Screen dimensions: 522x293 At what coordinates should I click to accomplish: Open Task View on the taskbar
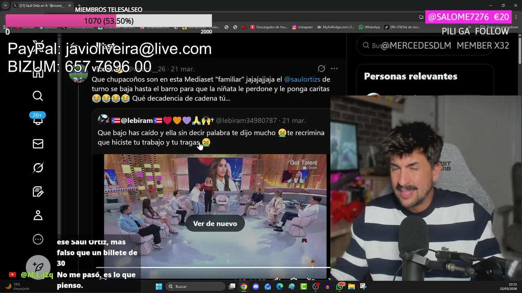232,286
